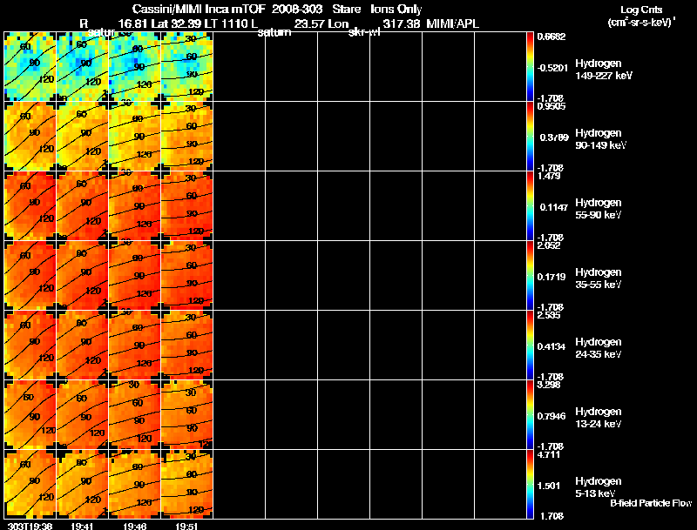Click the 'Hydrogen 55-90 keV' label

[599, 209]
